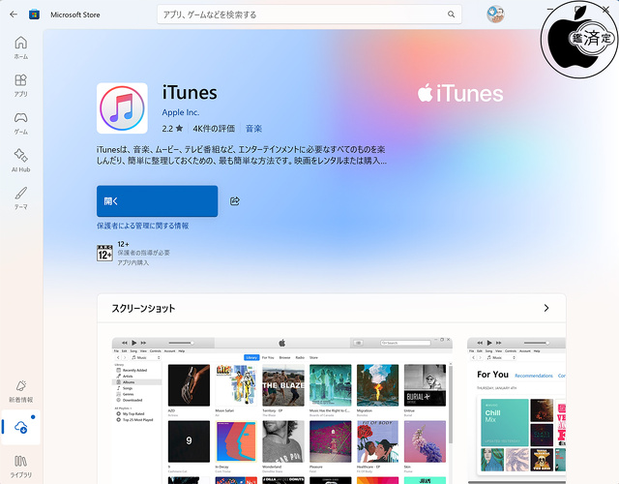Click the 保護者の指導が必要 text
This screenshot has height=484, width=619.
144,253
